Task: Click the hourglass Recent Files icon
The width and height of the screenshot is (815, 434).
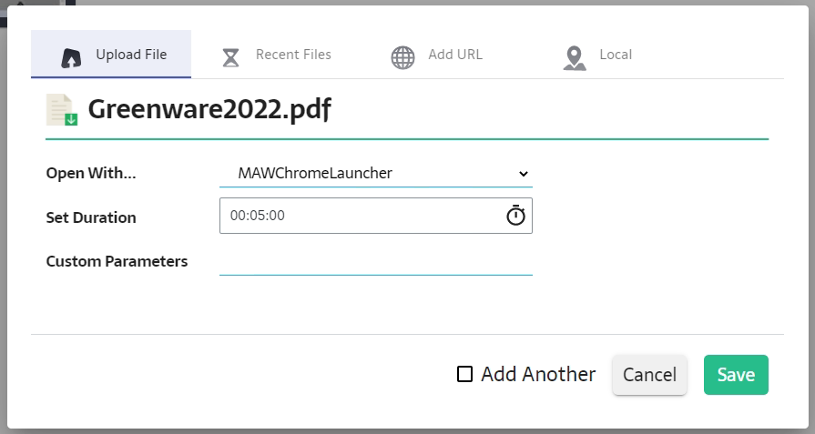Action: [232, 57]
